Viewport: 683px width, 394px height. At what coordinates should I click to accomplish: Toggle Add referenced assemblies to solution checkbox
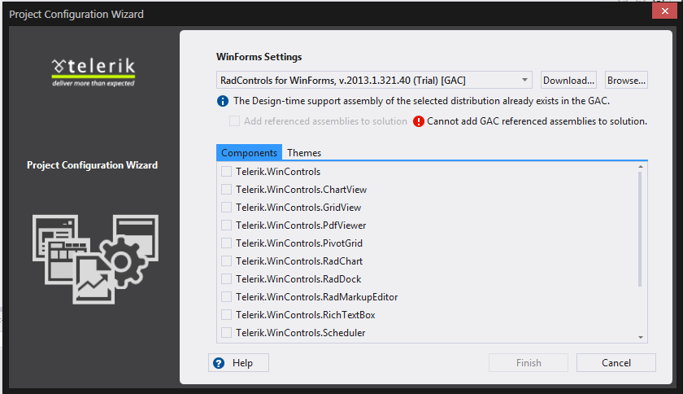click(x=234, y=121)
